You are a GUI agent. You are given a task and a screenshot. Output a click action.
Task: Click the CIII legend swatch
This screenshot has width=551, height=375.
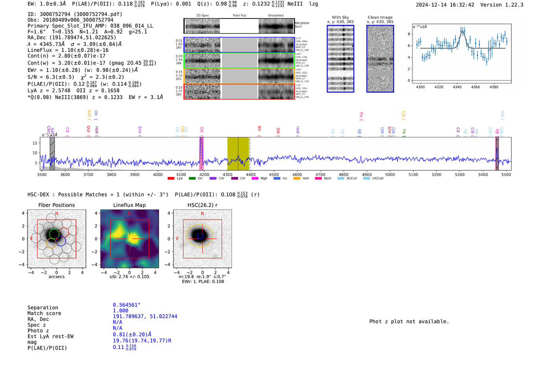(235, 178)
